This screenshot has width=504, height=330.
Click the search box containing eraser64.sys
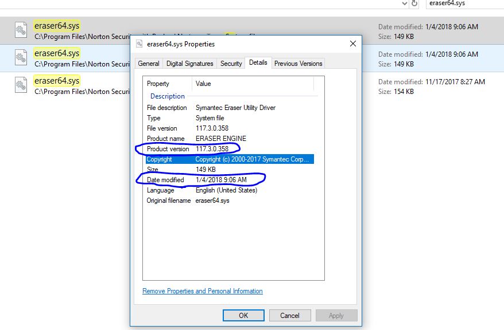(465, 3)
